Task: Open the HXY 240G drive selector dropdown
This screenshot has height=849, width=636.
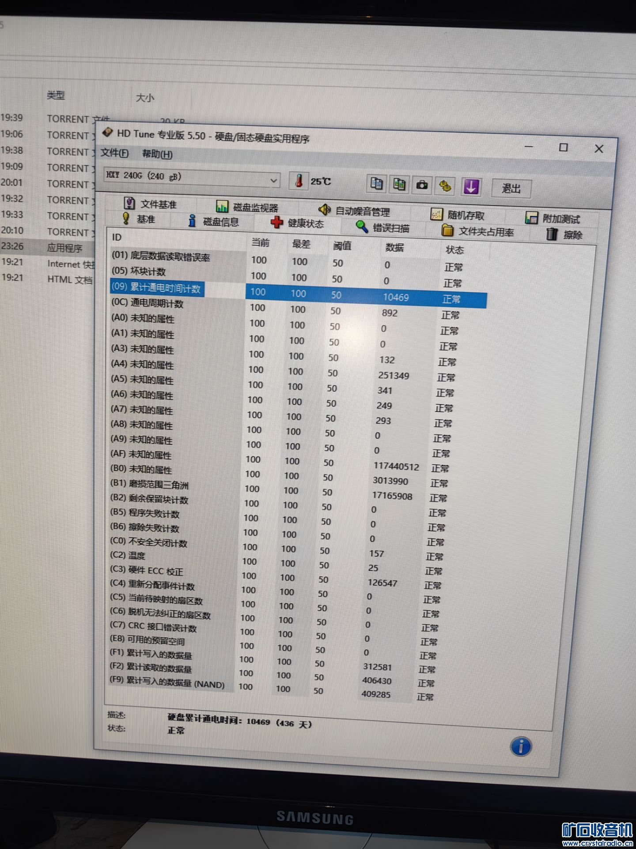Action: pyautogui.click(x=192, y=177)
